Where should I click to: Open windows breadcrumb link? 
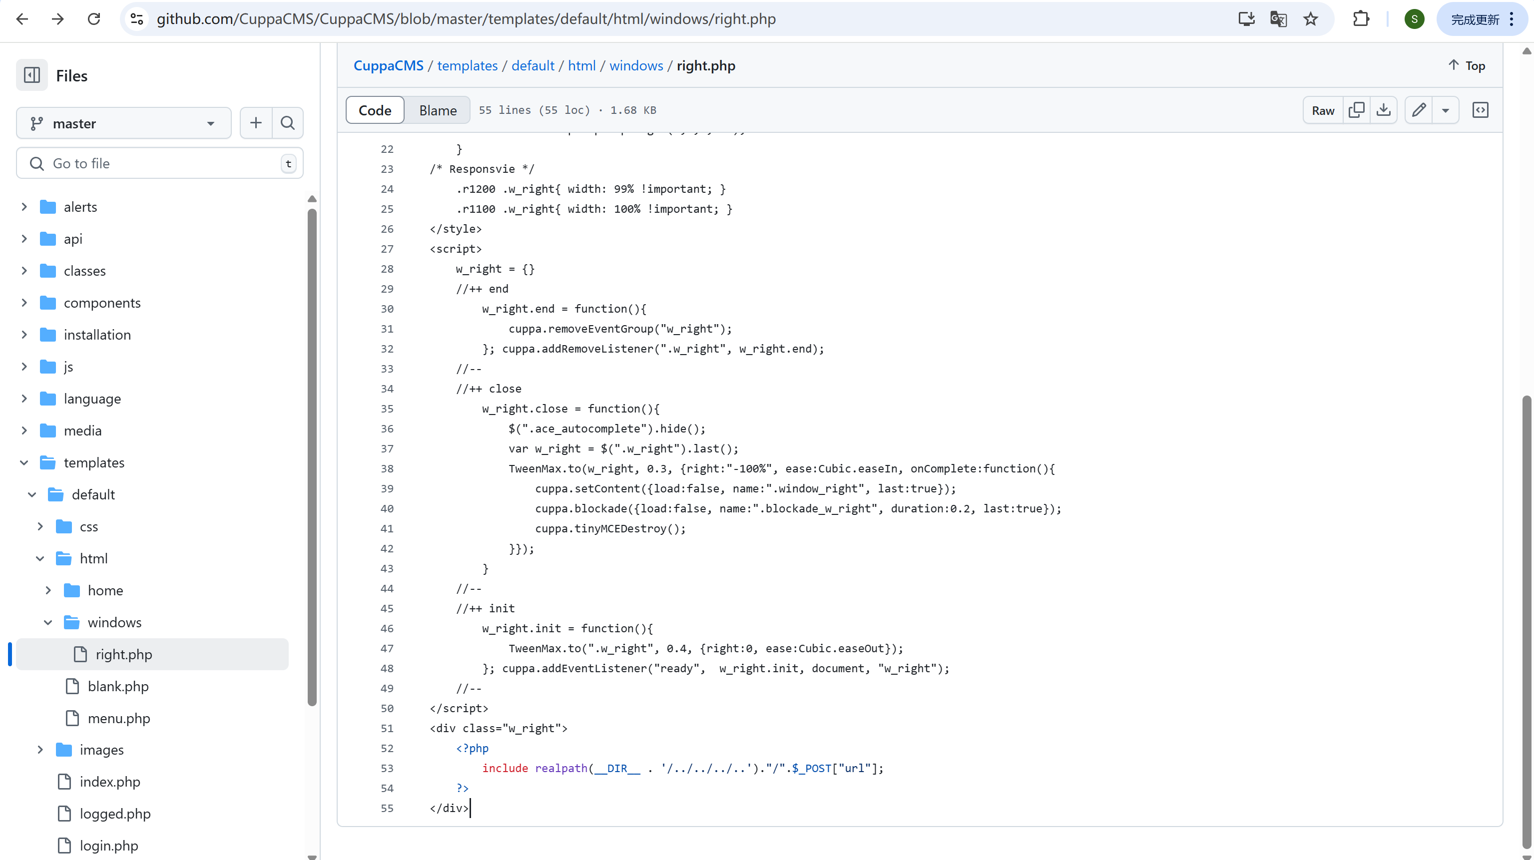tap(636, 65)
